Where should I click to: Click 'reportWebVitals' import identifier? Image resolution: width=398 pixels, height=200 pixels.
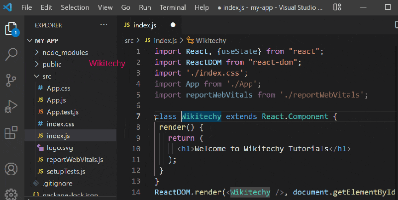[219, 95]
